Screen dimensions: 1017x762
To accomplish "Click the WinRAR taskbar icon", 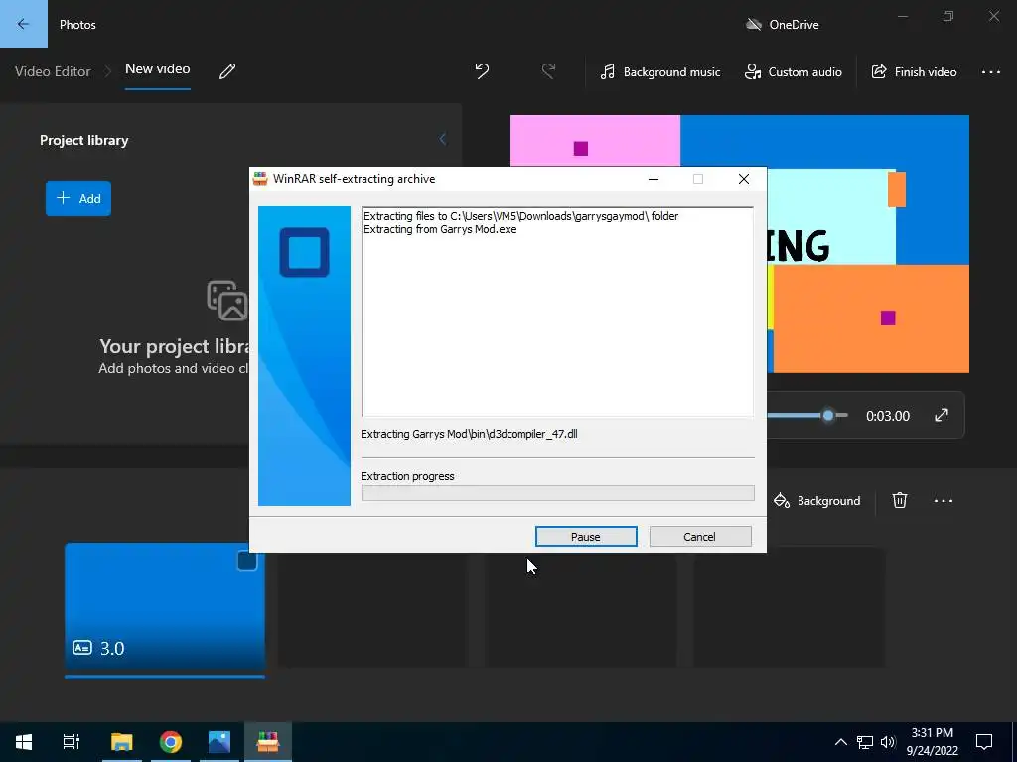I will coord(268,742).
